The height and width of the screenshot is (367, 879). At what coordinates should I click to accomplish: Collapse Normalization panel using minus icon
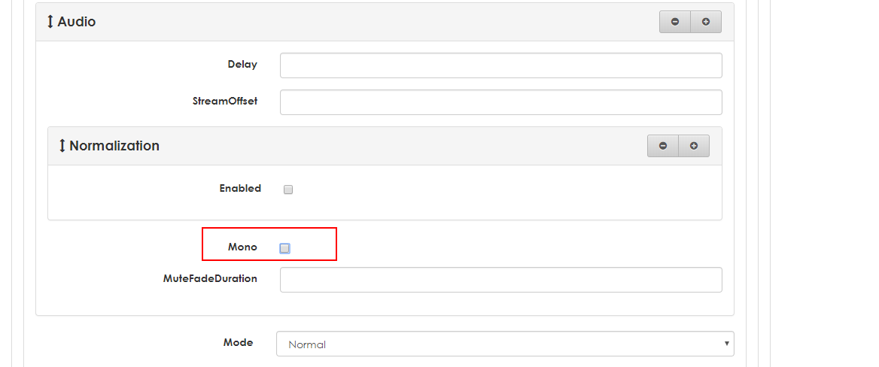pos(663,146)
